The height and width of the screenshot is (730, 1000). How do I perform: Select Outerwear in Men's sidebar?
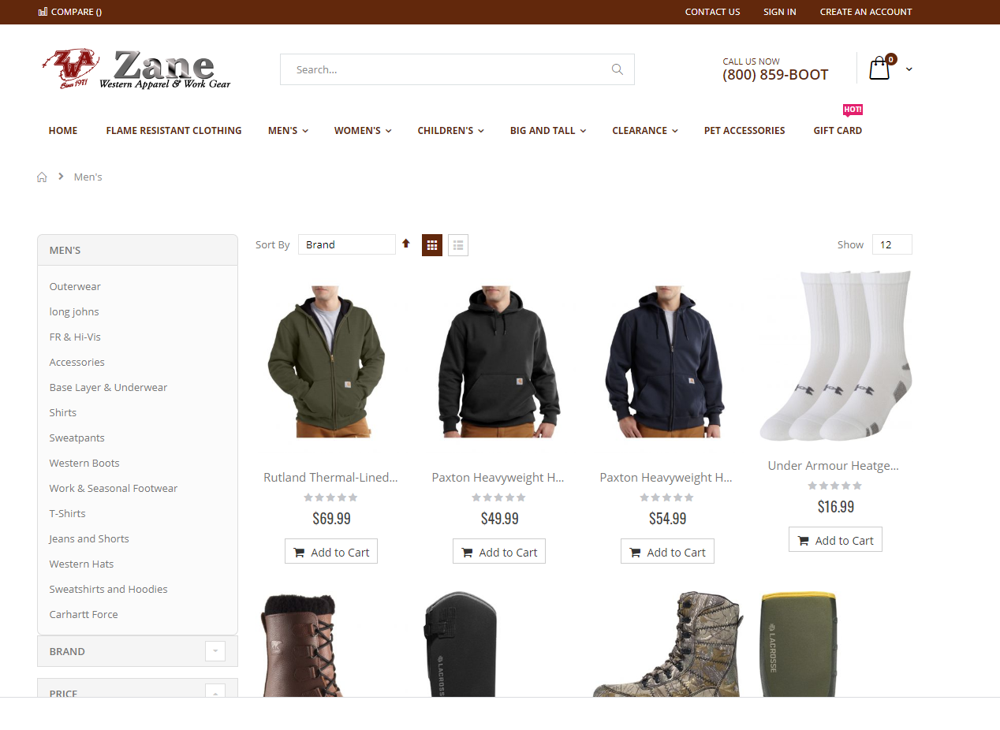pyautogui.click(x=75, y=287)
